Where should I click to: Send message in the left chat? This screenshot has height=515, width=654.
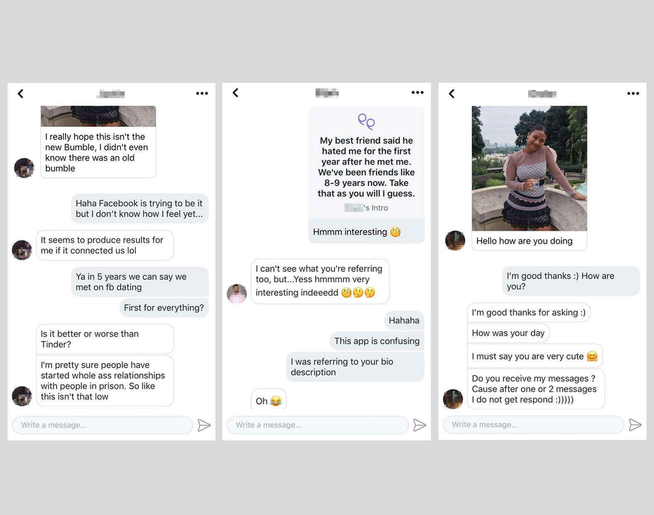[204, 425]
